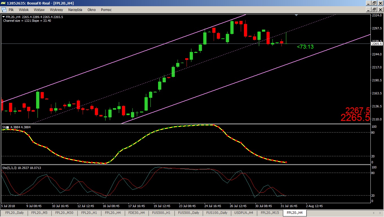Click the 30 Jul 08:45 time label

pyautogui.click(x=263, y=206)
